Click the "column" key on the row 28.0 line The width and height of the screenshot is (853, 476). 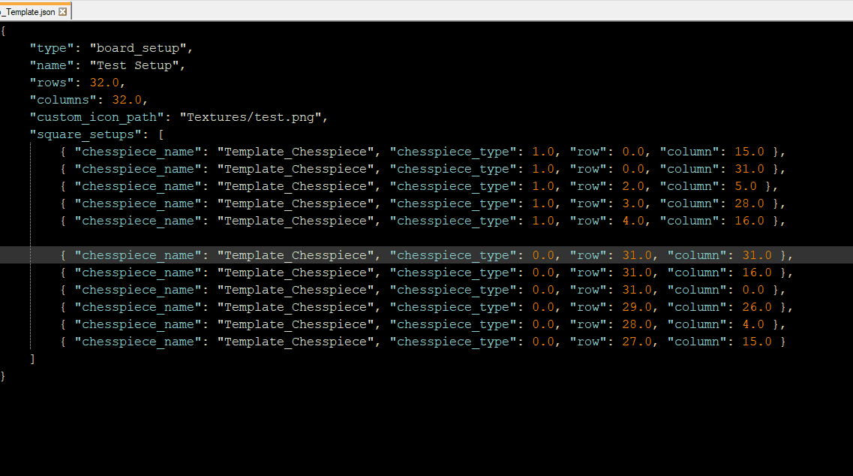(x=697, y=324)
